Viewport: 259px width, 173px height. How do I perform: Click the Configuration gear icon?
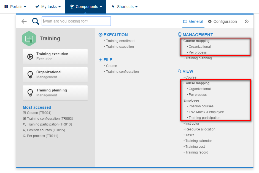(x=210, y=21)
